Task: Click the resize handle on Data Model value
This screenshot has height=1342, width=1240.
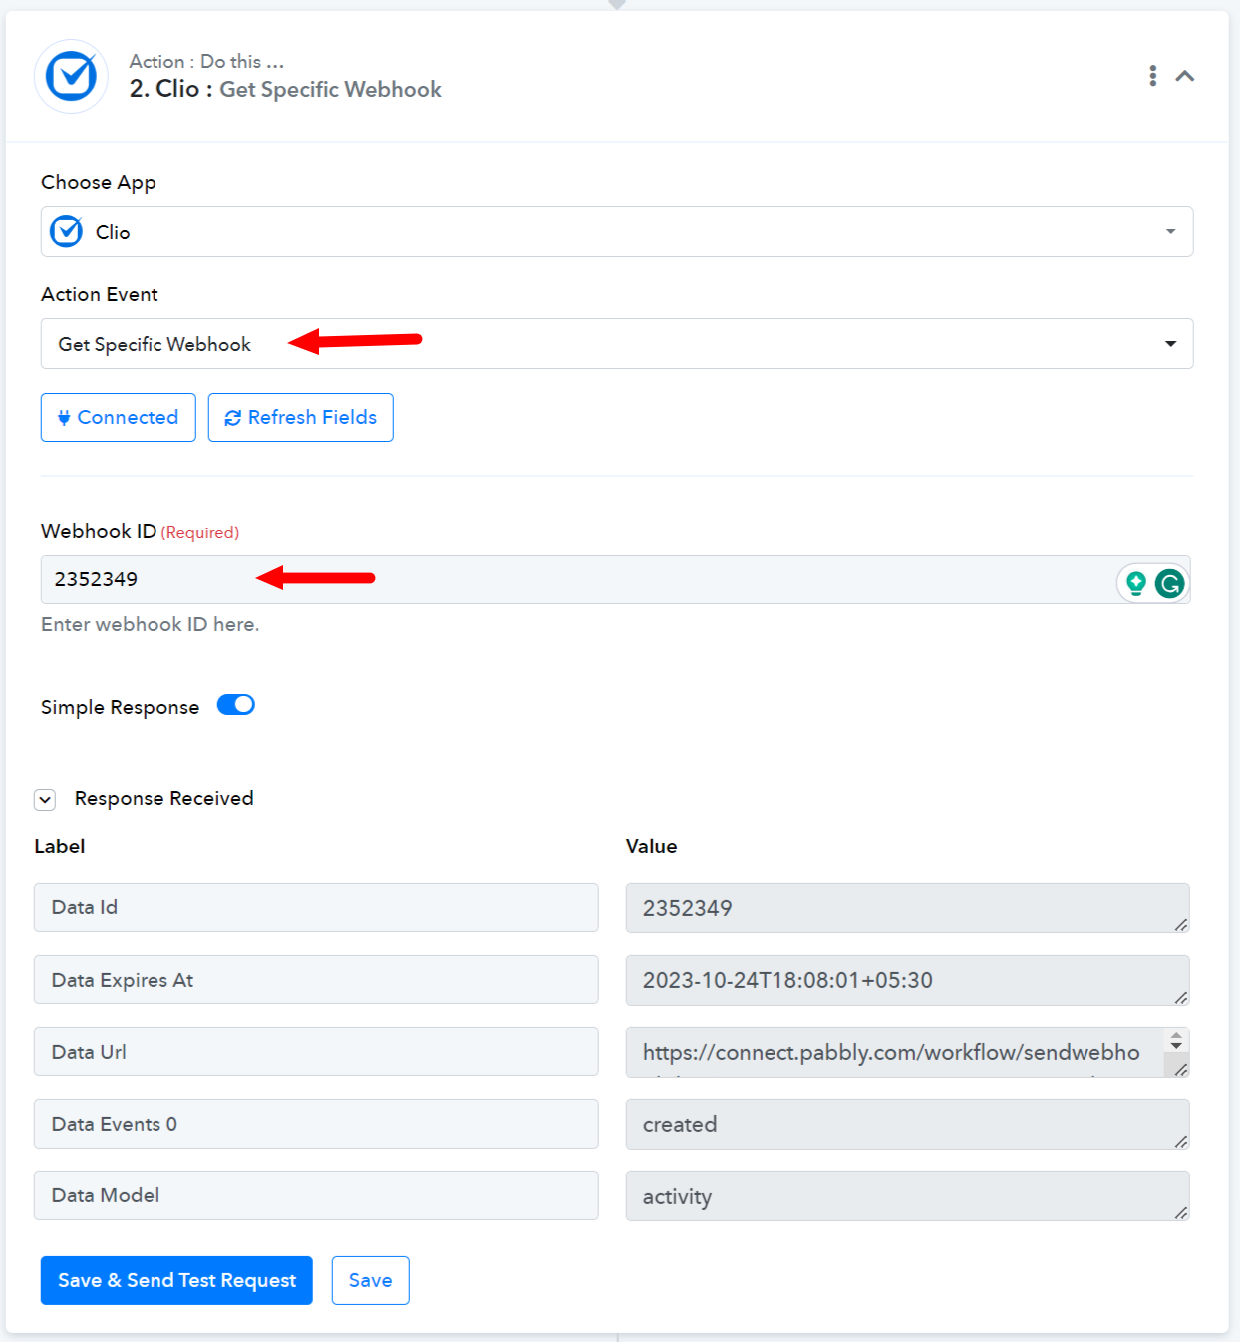Action: pyautogui.click(x=1180, y=1212)
